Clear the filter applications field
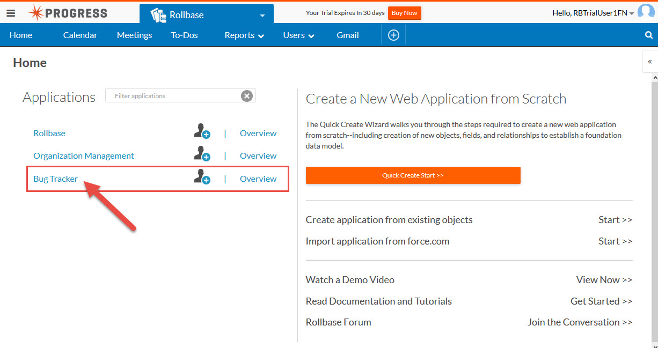Image resolution: width=658 pixels, height=348 pixels. click(246, 96)
